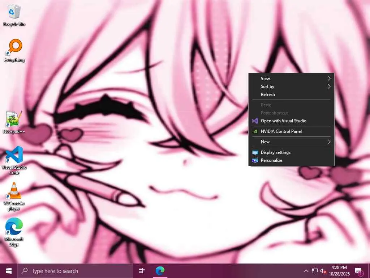Open NVIDIA Control Panel from context menu

pyautogui.click(x=292, y=131)
